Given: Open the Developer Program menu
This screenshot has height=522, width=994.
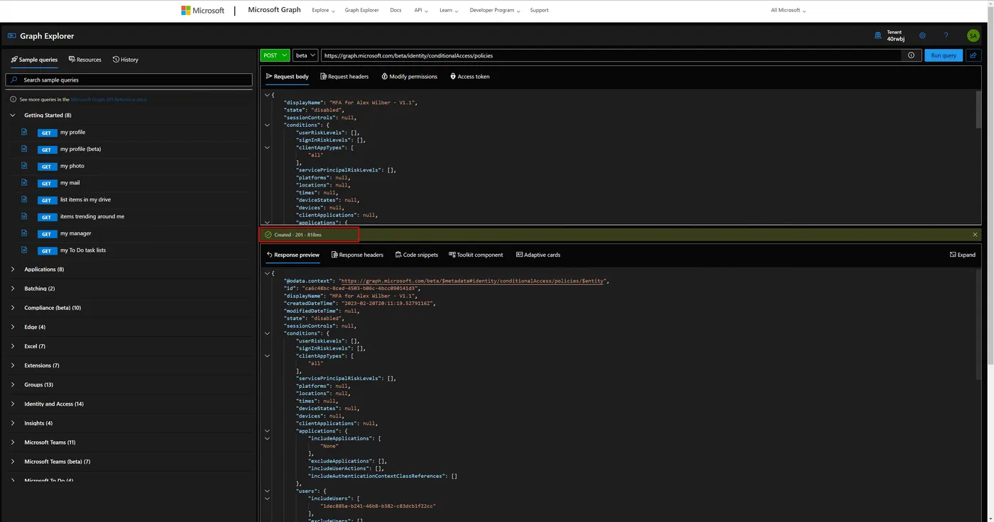Looking at the screenshot, I should point(495,11).
